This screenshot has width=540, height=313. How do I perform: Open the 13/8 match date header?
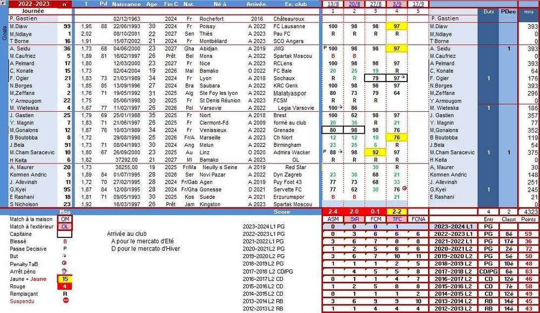(333, 4)
